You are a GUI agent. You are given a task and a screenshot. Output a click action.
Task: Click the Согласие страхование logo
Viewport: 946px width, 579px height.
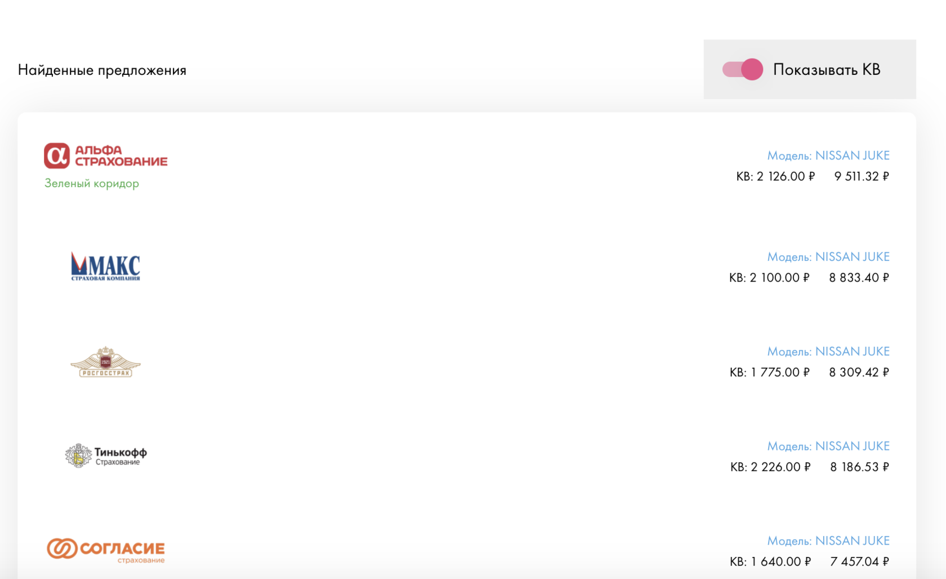tap(106, 550)
